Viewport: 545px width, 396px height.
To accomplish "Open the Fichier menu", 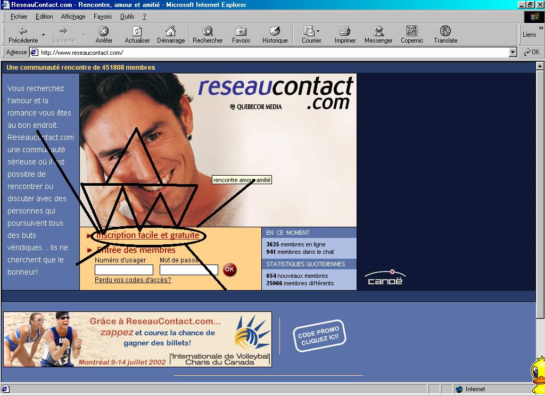I will point(19,16).
